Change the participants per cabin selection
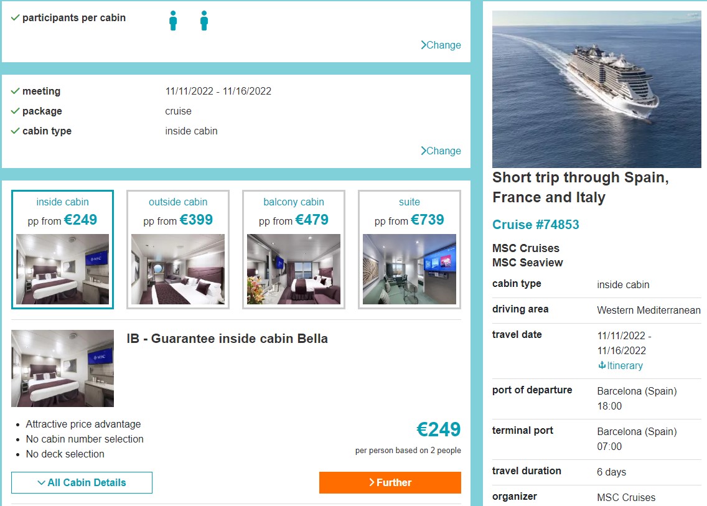Image resolution: width=707 pixels, height=506 pixels. tap(441, 45)
